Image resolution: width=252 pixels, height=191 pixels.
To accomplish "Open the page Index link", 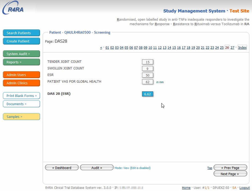I will pos(242,48).
